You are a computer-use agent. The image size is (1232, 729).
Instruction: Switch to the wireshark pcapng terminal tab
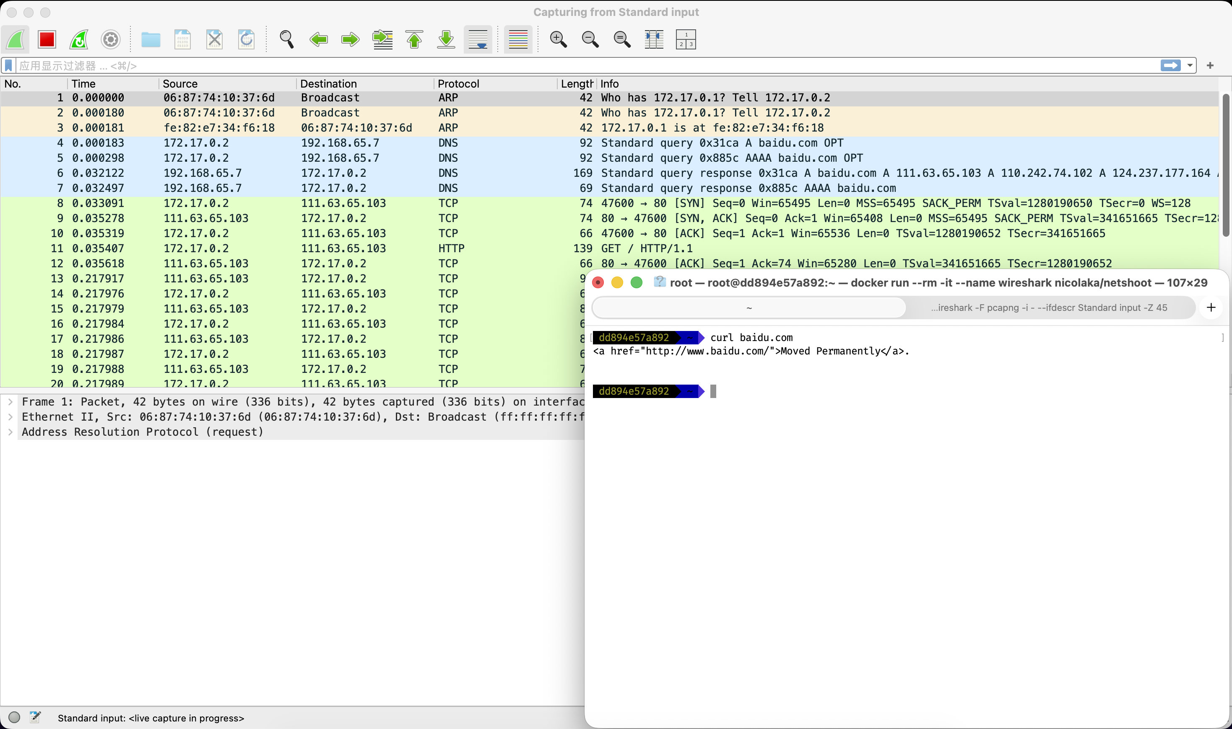click(x=1049, y=308)
